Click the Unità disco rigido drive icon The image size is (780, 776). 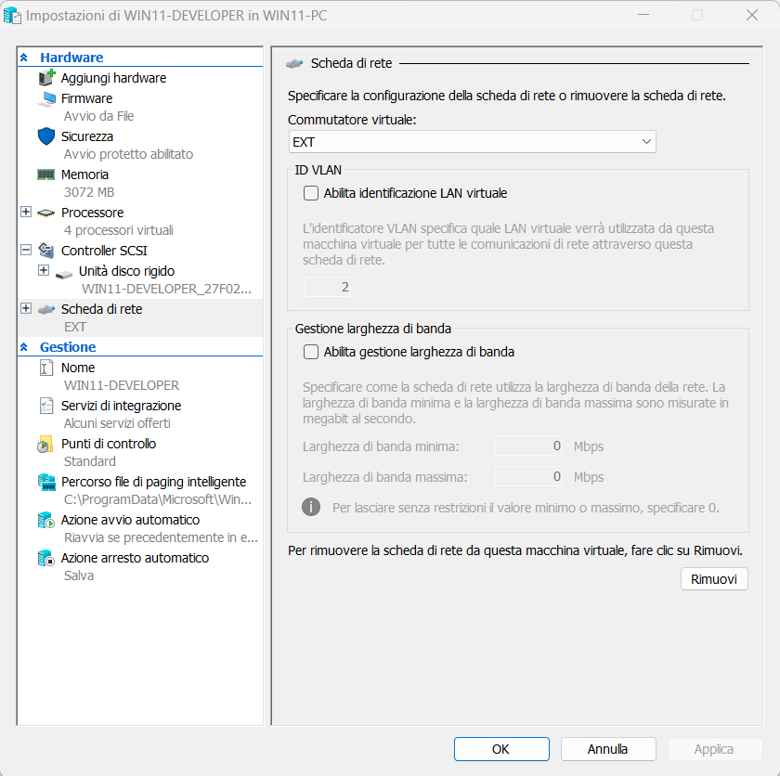pos(64,275)
